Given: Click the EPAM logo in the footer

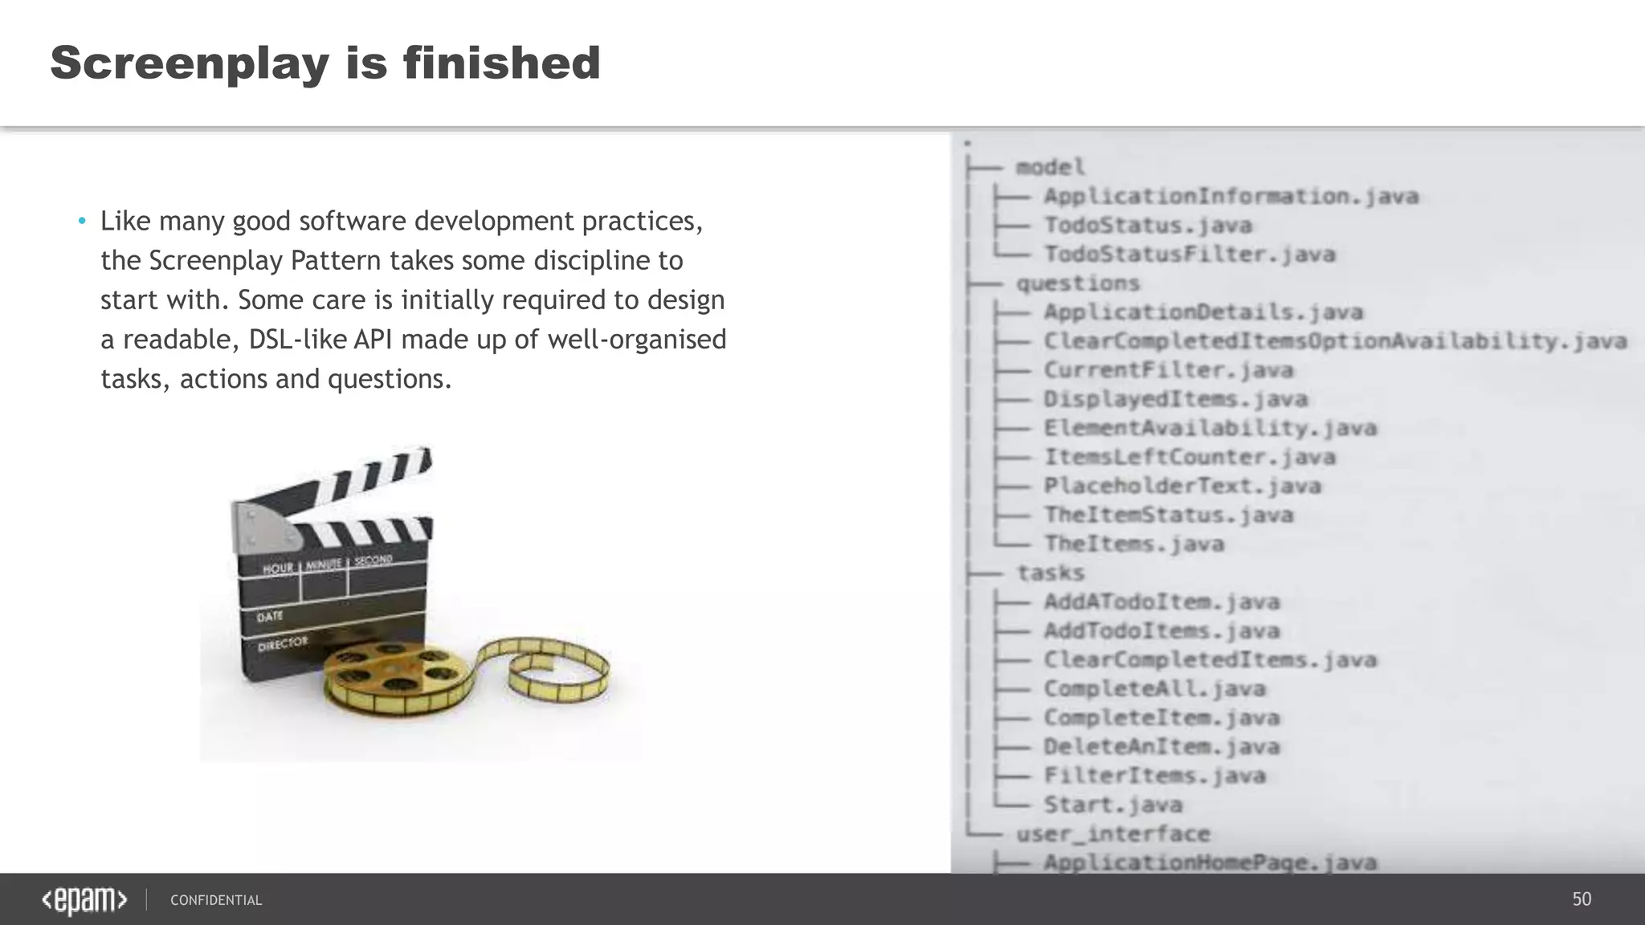Looking at the screenshot, I should pos(84,900).
